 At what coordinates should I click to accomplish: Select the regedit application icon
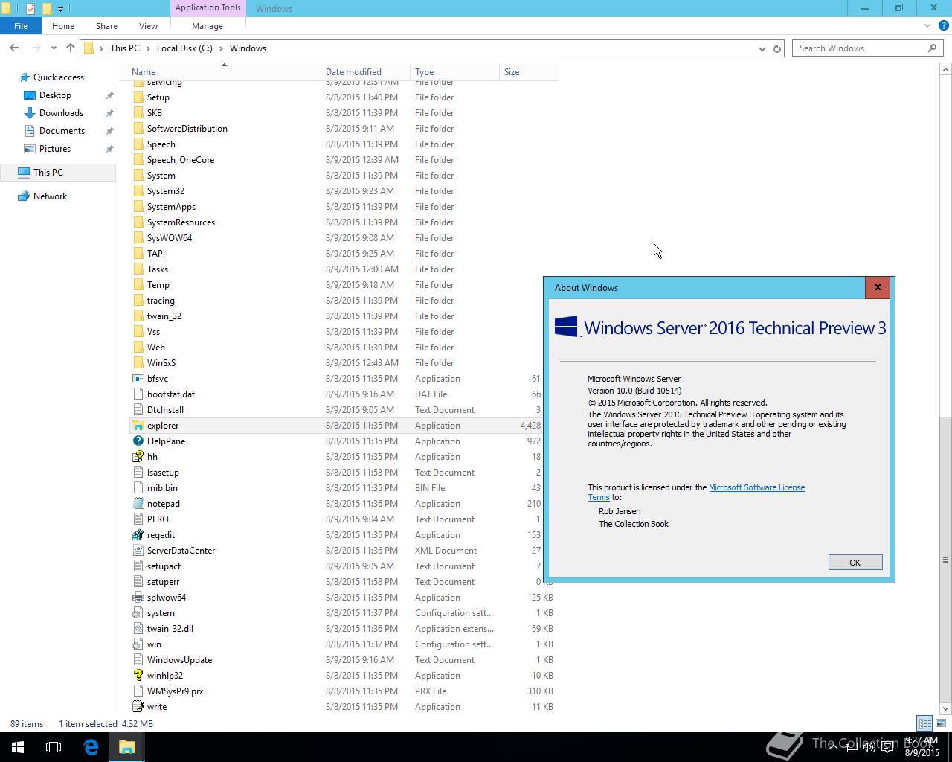coord(138,535)
